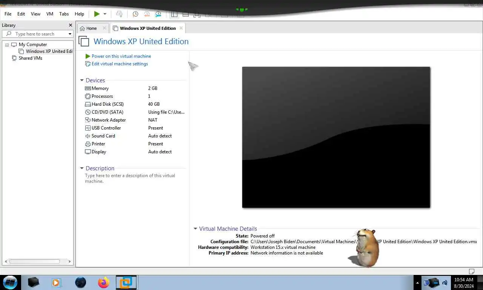This screenshot has height=290, width=483.
Task: Collapse the Devices section
Action: (82, 80)
